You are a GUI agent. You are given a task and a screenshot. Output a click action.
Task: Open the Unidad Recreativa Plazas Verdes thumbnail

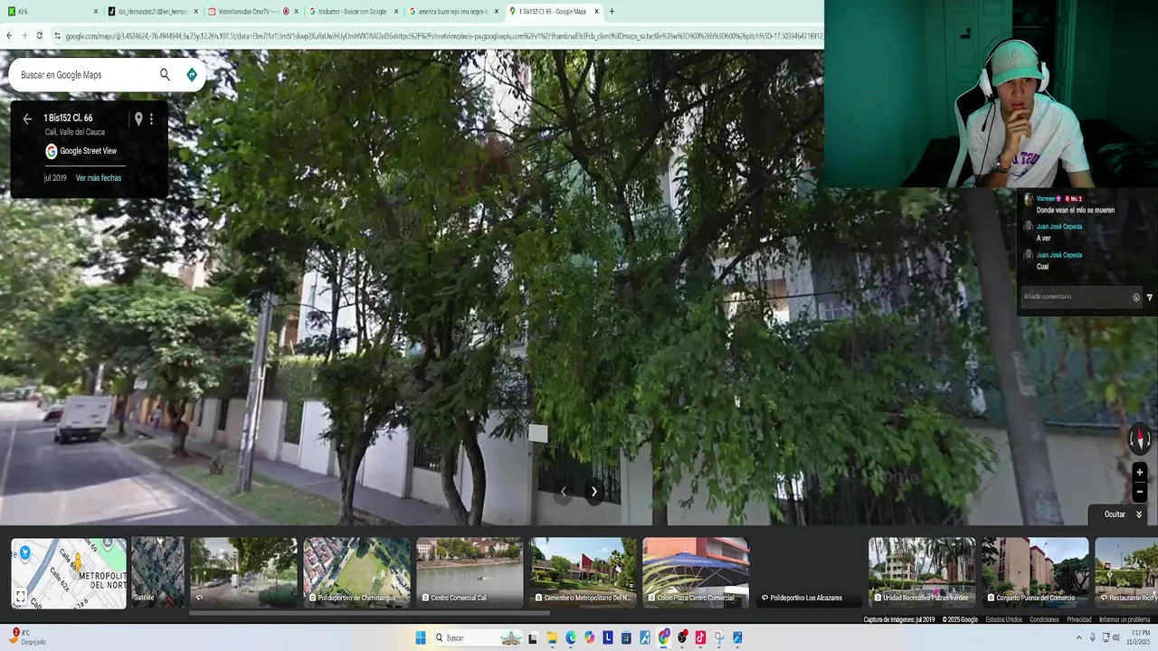click(922, 571)
